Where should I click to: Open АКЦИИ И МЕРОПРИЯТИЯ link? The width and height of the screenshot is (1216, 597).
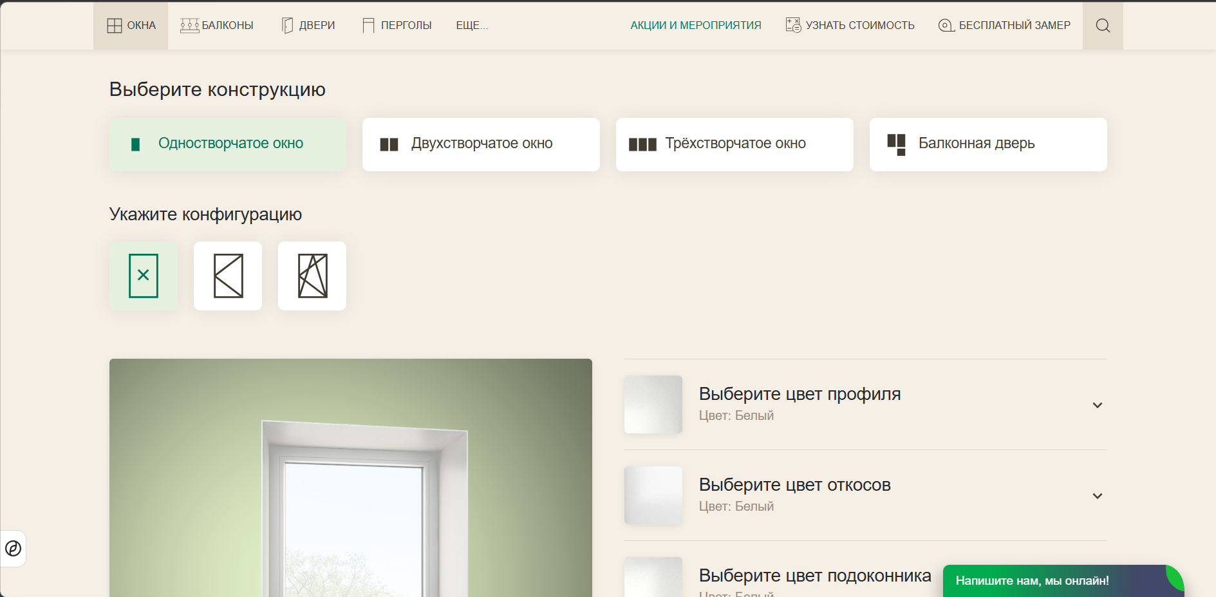click(696, 26)
